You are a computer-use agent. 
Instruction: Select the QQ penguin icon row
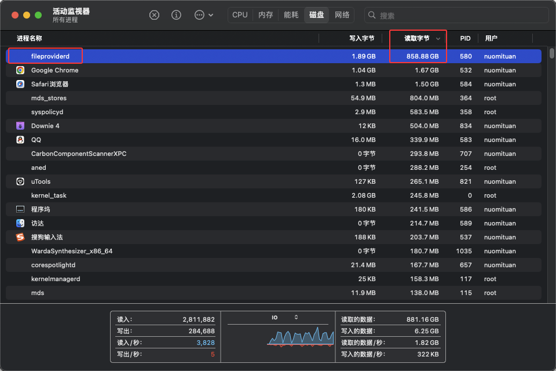click(20, 140)
